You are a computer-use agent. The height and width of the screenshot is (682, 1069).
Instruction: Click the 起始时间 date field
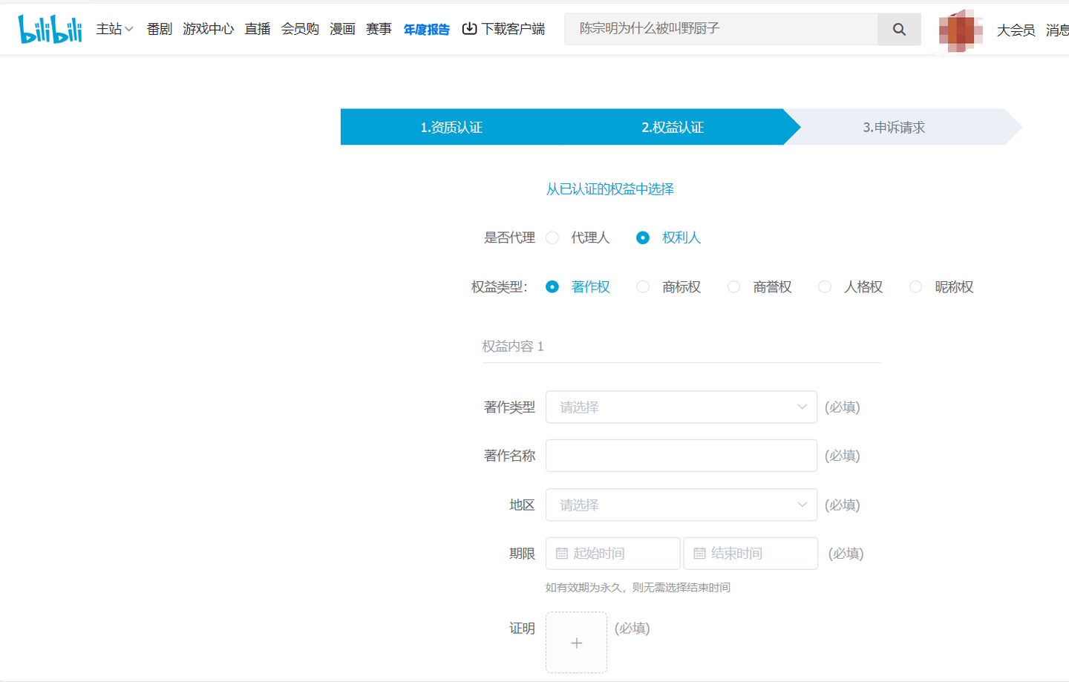[613, 554]
